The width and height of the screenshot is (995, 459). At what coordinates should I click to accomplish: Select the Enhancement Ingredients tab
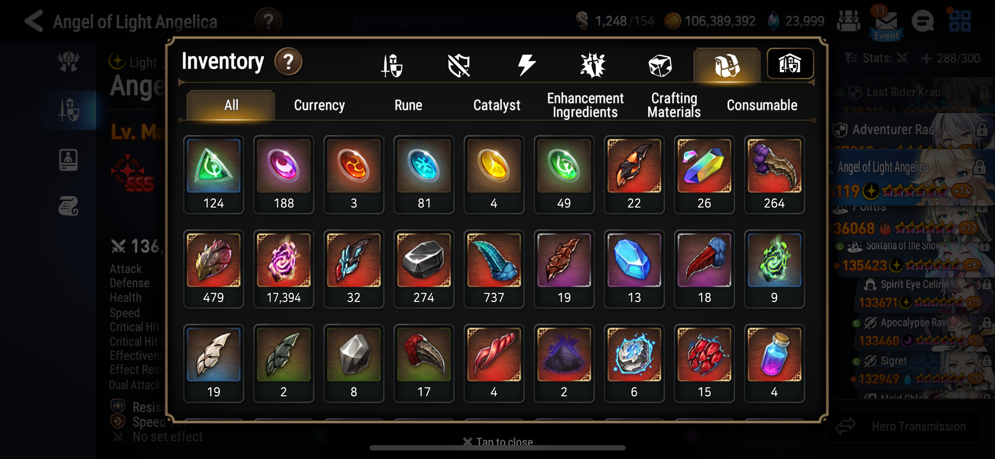point(585,105)
